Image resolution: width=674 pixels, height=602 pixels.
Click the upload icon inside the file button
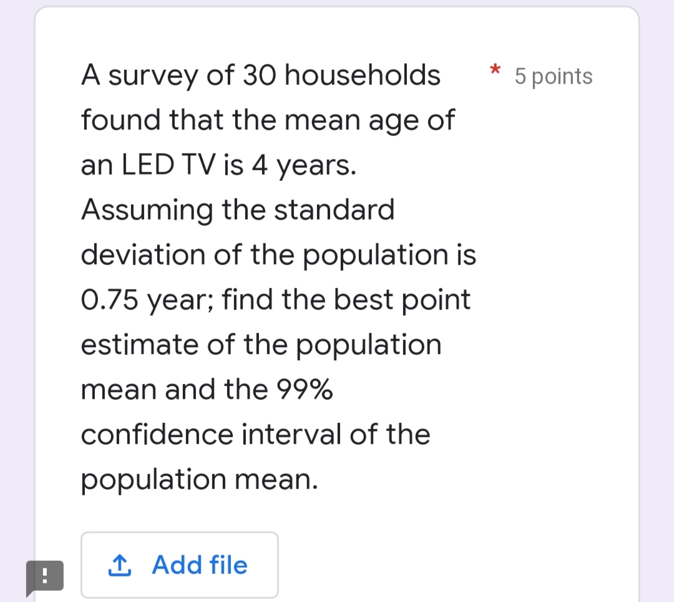tap(120, 565)
